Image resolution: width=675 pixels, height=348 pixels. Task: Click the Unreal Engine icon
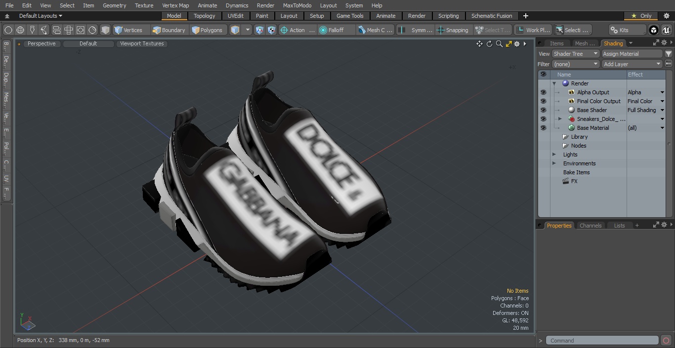click(666, 30)
